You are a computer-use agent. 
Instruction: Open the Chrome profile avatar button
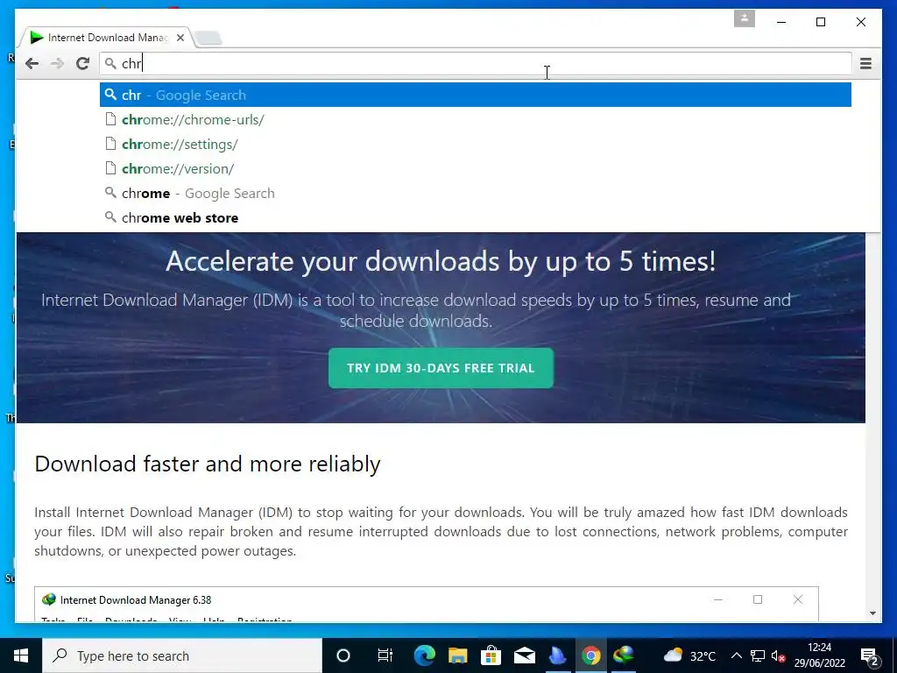[745, 19]
